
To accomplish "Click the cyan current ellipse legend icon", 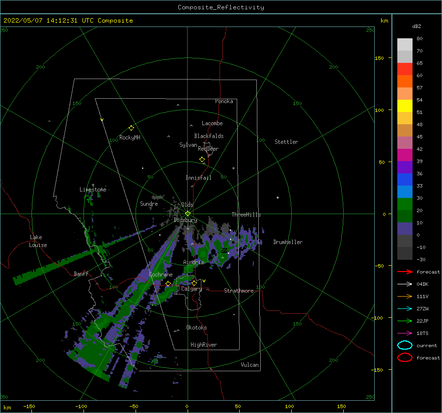I will pos(405,345).
